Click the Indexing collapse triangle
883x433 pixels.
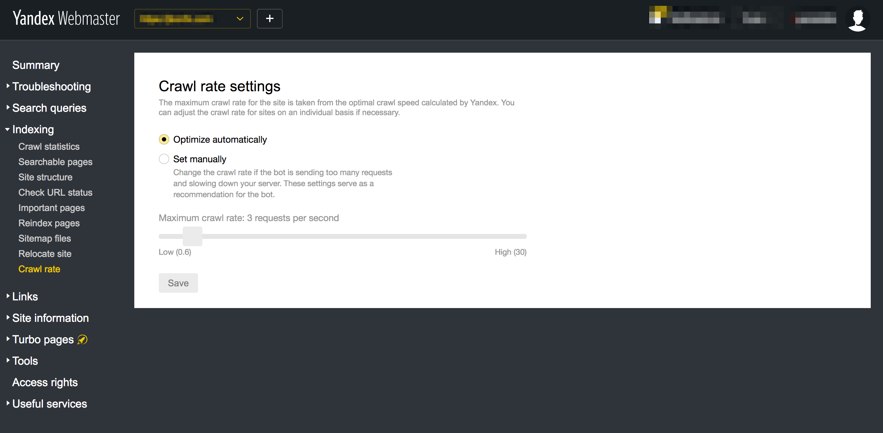pyautogui.click(x=7, y=129)
